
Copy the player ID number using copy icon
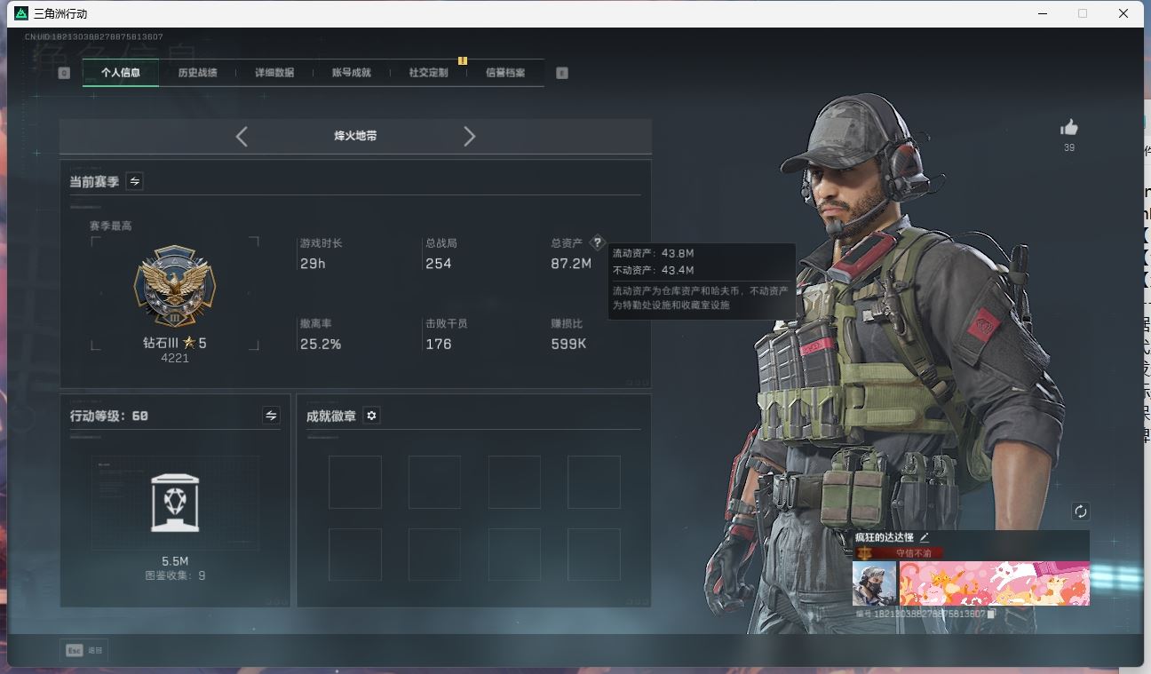coord(992,614)
